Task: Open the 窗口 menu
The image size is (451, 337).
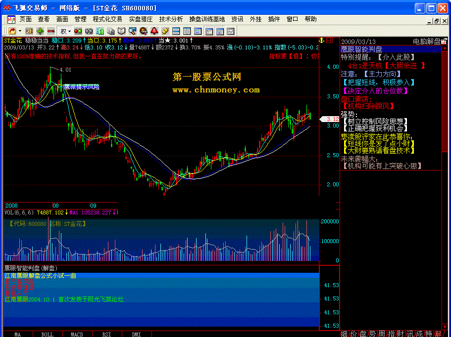Action: (292, 19)
